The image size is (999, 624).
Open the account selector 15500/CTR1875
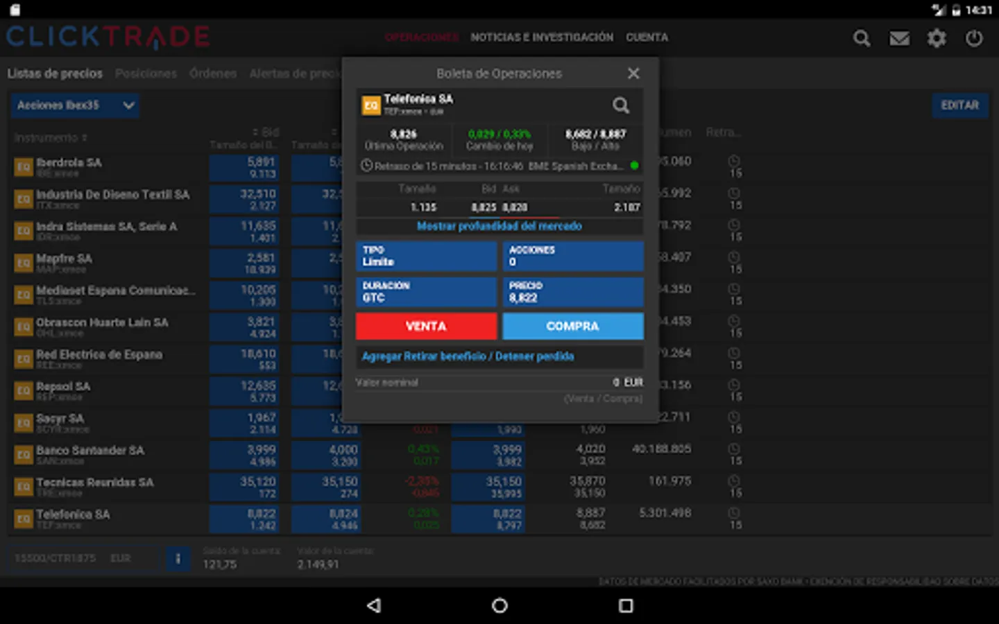tap(84, 558)
